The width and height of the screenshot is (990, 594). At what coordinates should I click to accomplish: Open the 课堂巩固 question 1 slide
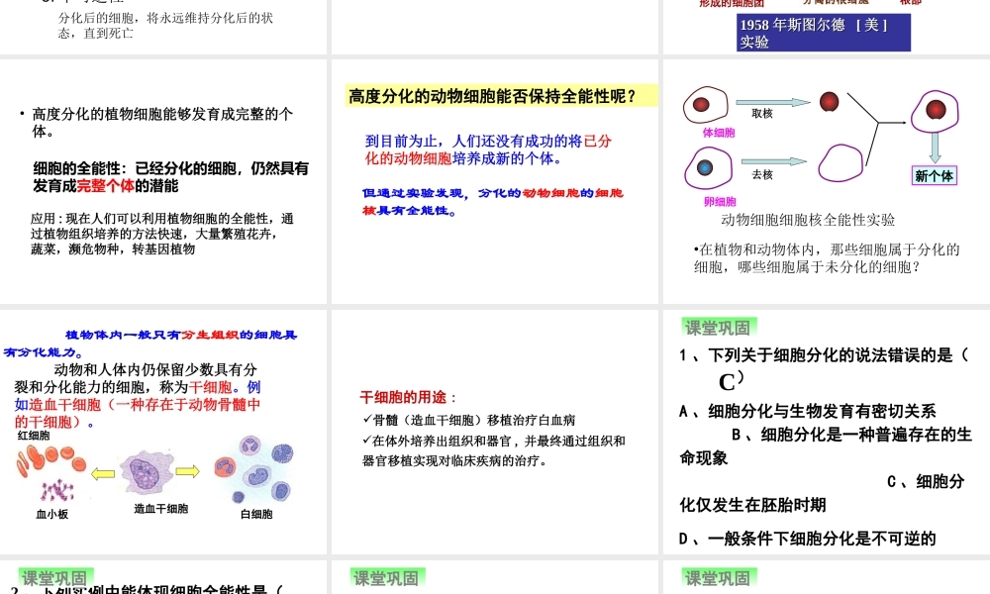pyautogui.click(x=827, y=432)
